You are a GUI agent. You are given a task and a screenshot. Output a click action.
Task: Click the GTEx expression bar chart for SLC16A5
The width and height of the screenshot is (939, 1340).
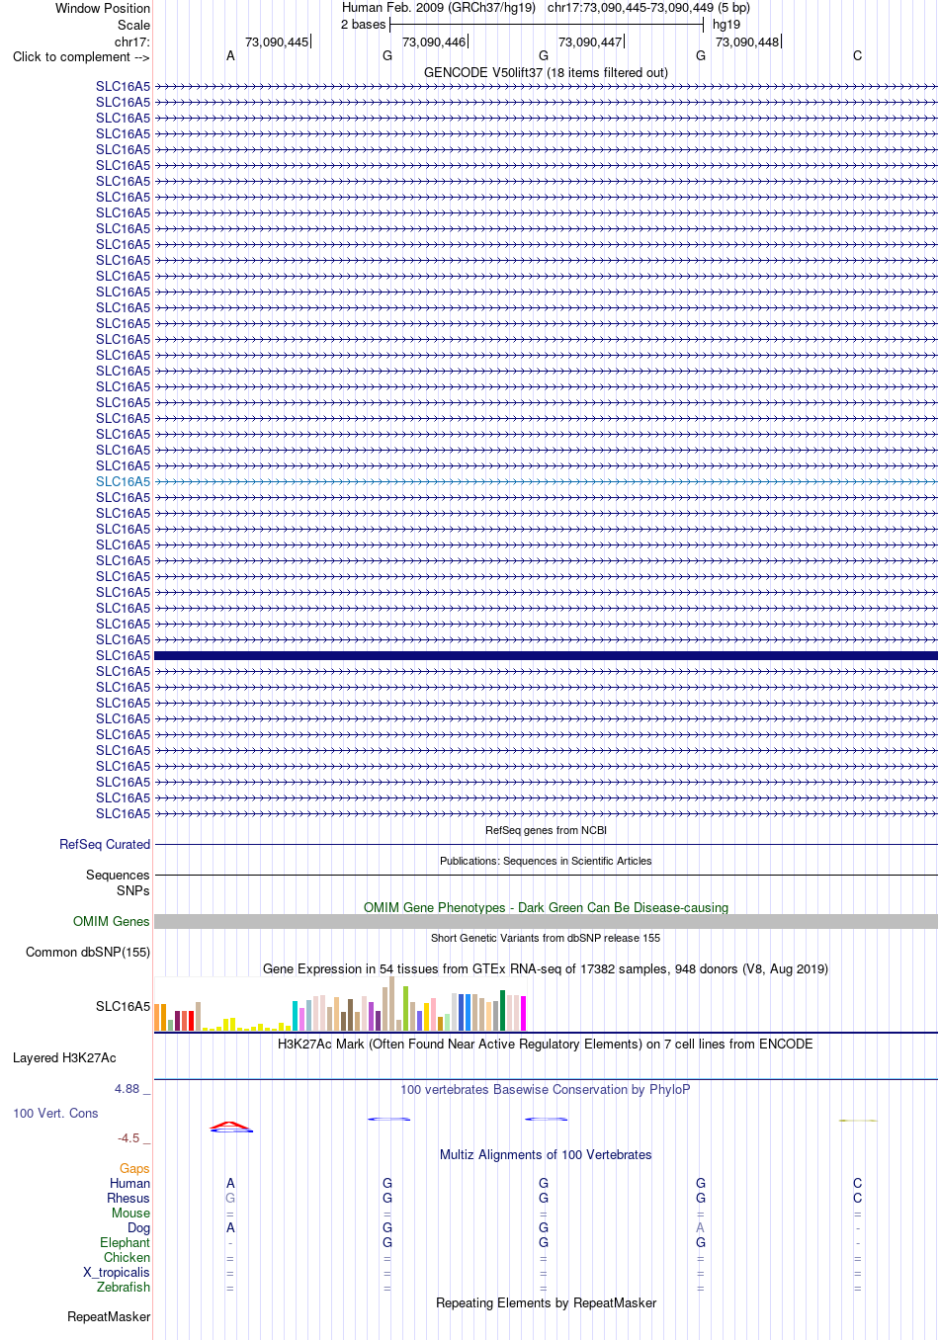tap(340, 1004)
